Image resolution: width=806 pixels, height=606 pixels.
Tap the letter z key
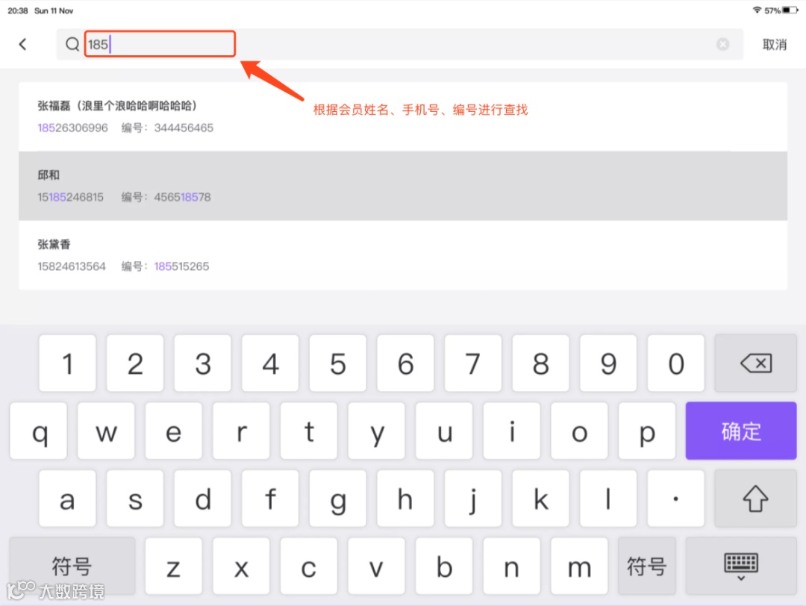(x=174, y=566)
